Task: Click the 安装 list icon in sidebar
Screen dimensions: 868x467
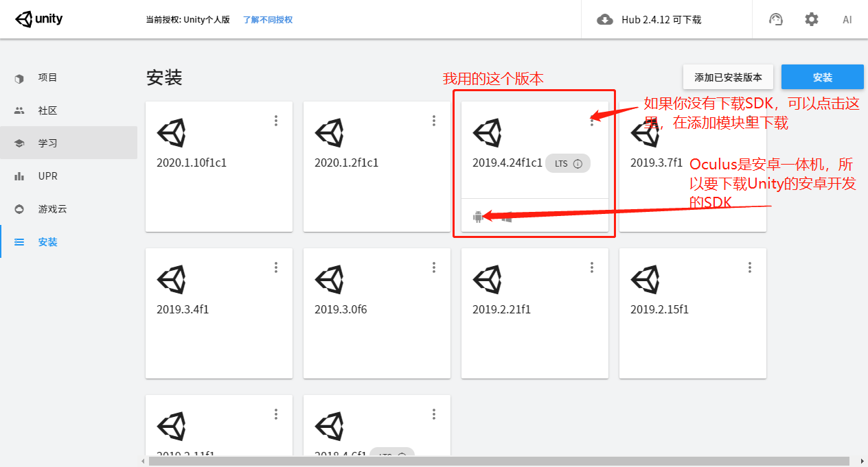Action: click(19, 242)
